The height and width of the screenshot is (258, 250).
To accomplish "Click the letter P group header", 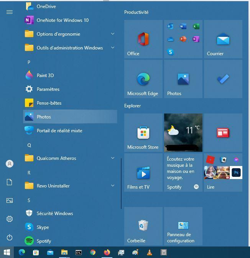I will [29, 62].
